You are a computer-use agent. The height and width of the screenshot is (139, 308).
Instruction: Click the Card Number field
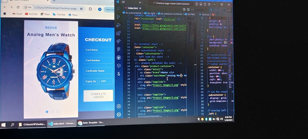click(x=98, y=60)
